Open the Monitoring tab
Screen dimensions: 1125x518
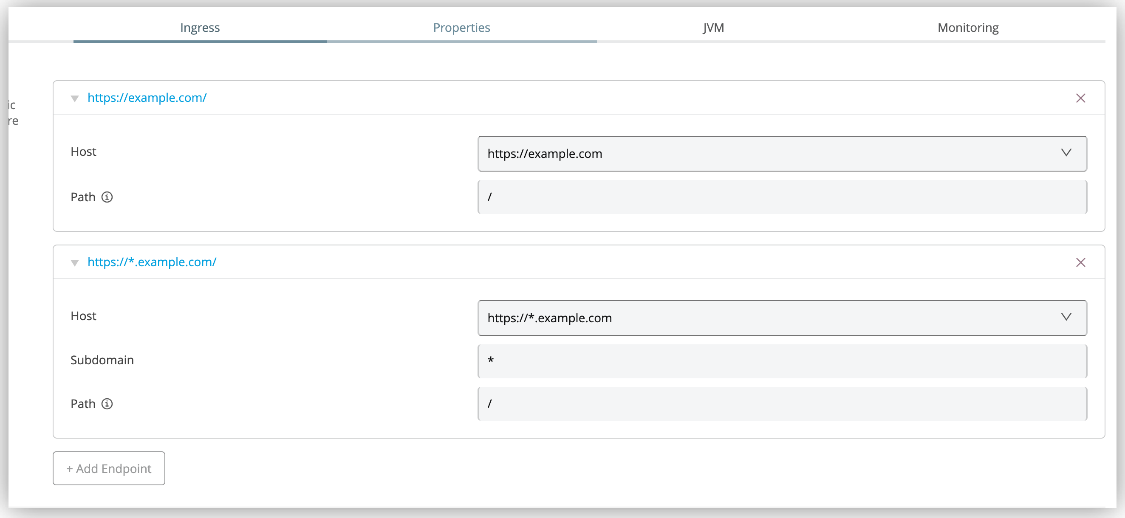[968, 27]
